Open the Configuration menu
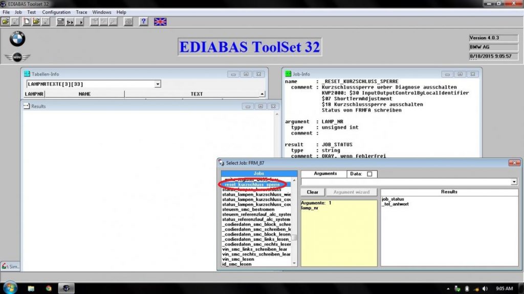The height and width of the screenshot is (294, 524). pos(56,12)
